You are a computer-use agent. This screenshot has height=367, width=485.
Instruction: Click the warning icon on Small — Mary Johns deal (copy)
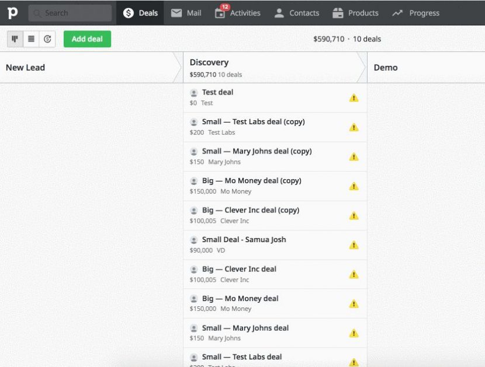point(354,157)
